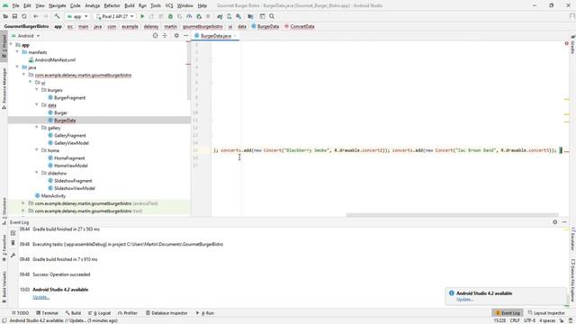Open the TODO tool window
The width and height of the screenshot is (576, 324).
pyautogui.click(x=20, y=313)
